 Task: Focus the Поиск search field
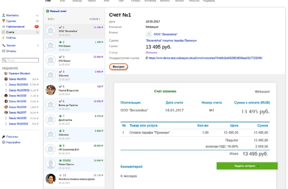[21, 61]
